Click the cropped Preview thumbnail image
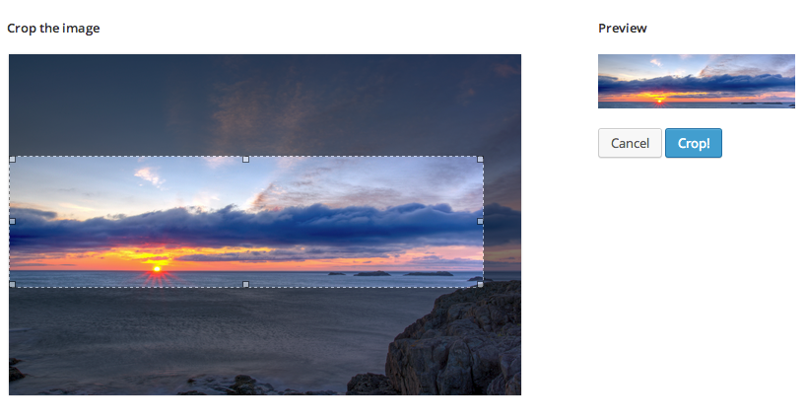806x419 pixels. click(x=696, y=81)
